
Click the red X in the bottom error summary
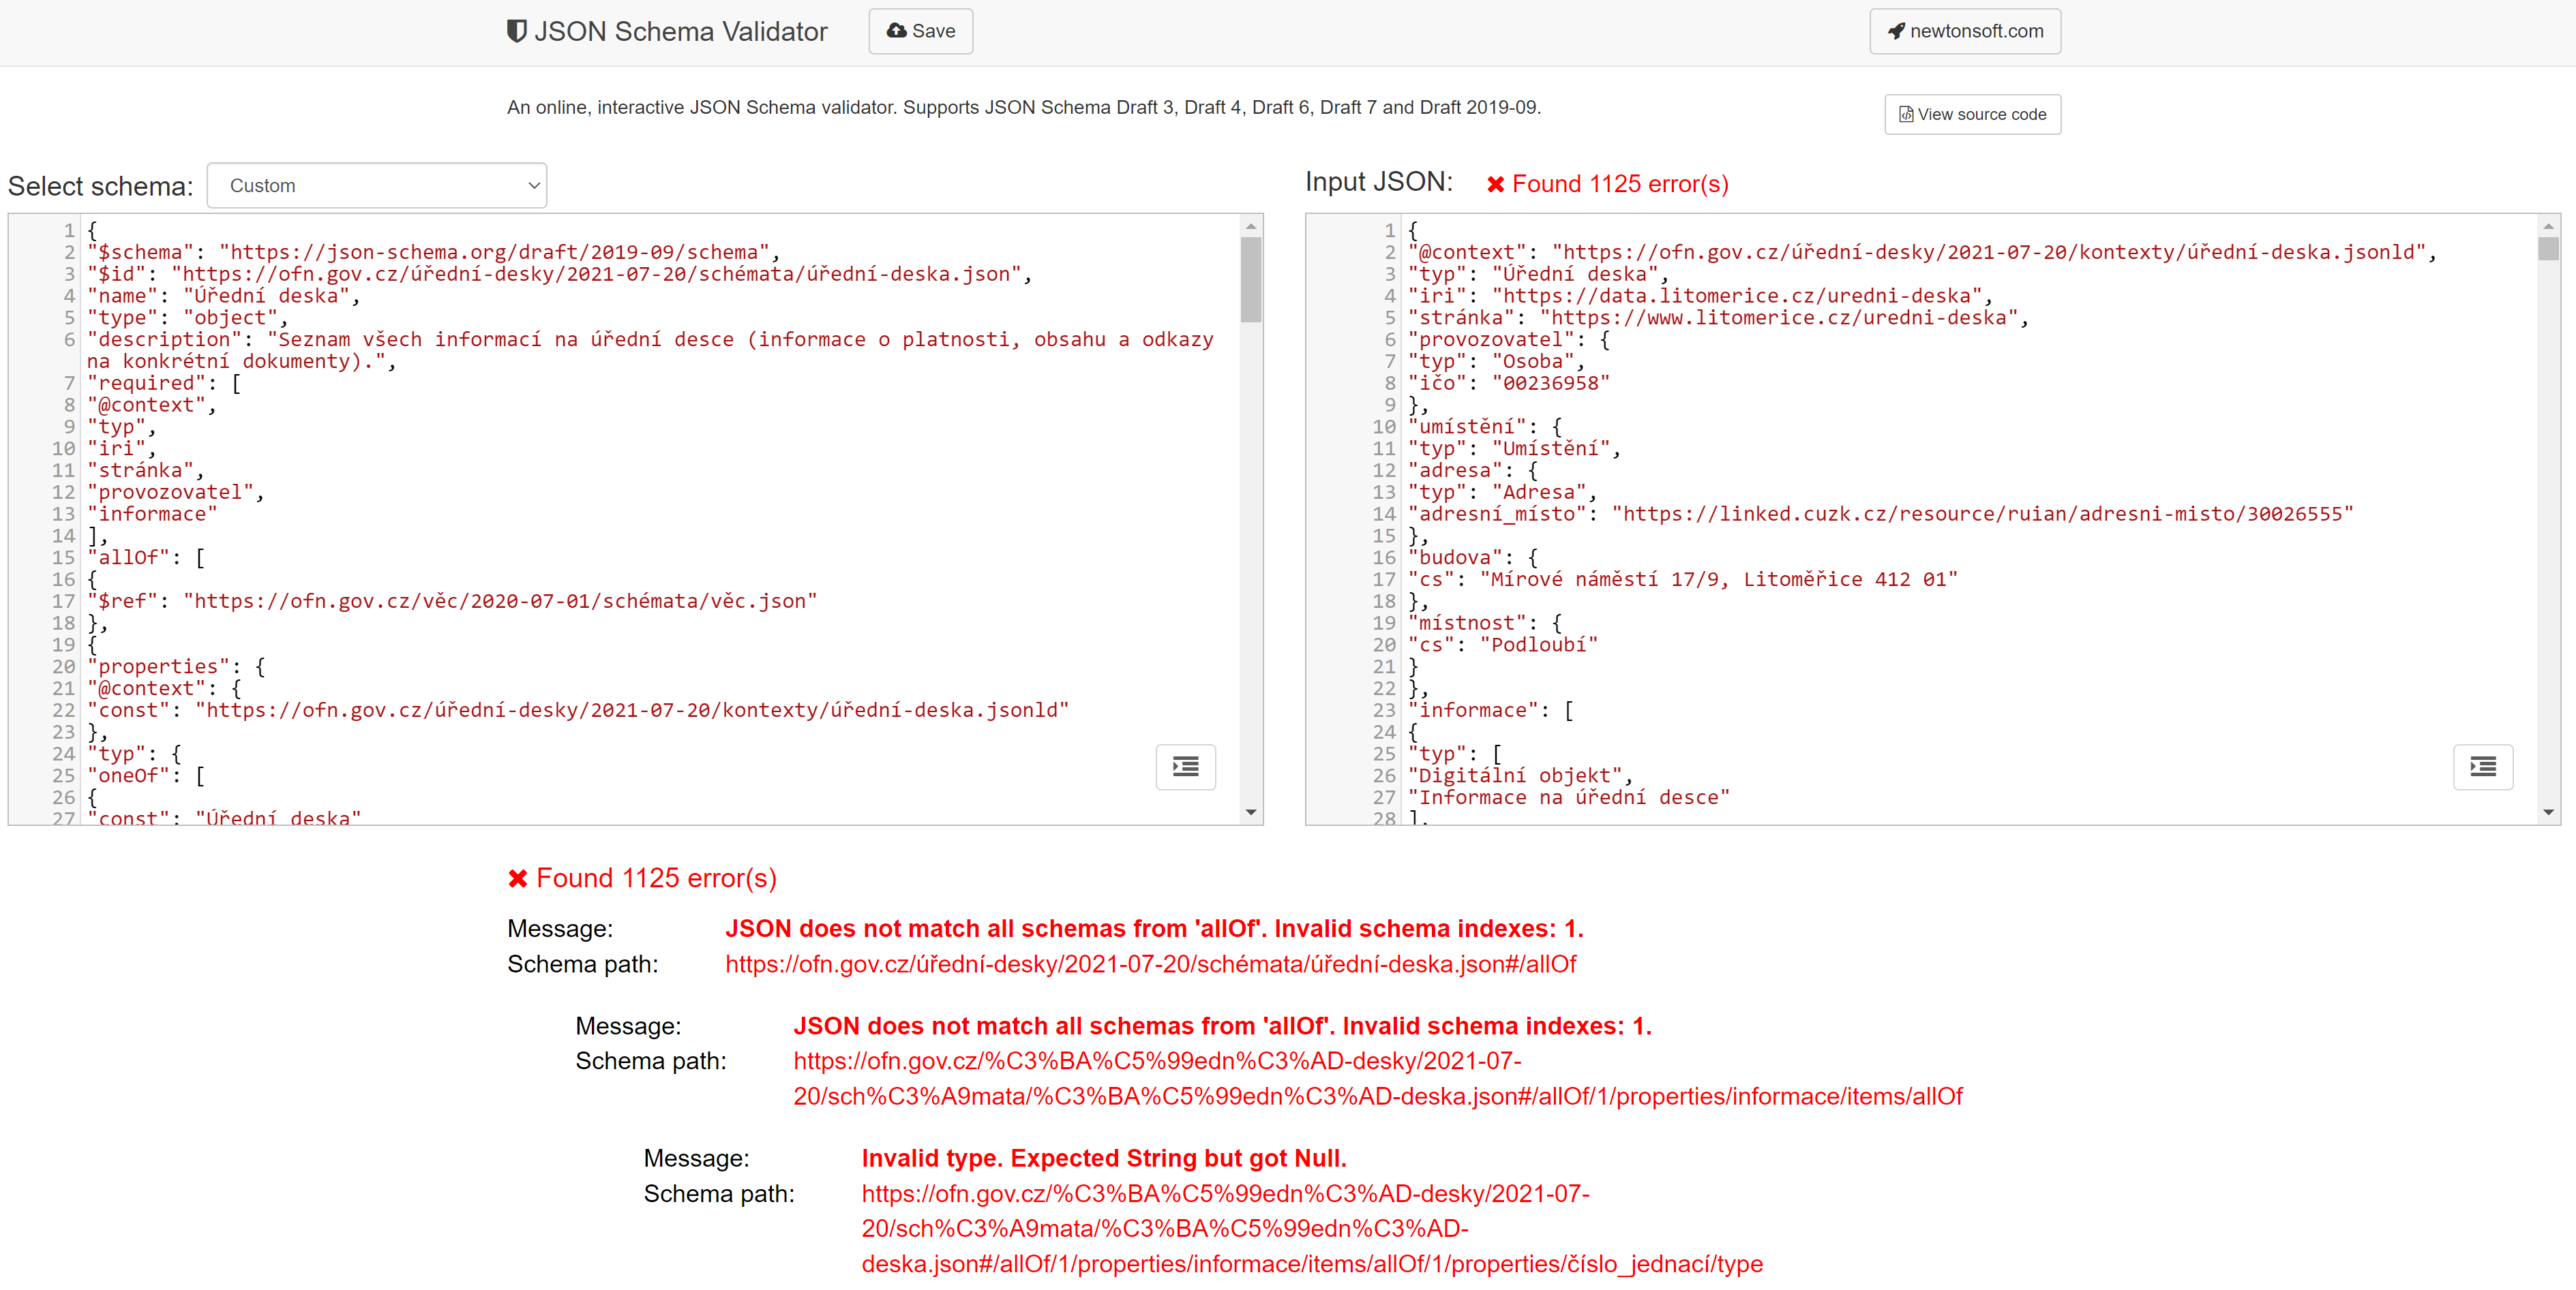pyautogui.click(x=518, y=877)
